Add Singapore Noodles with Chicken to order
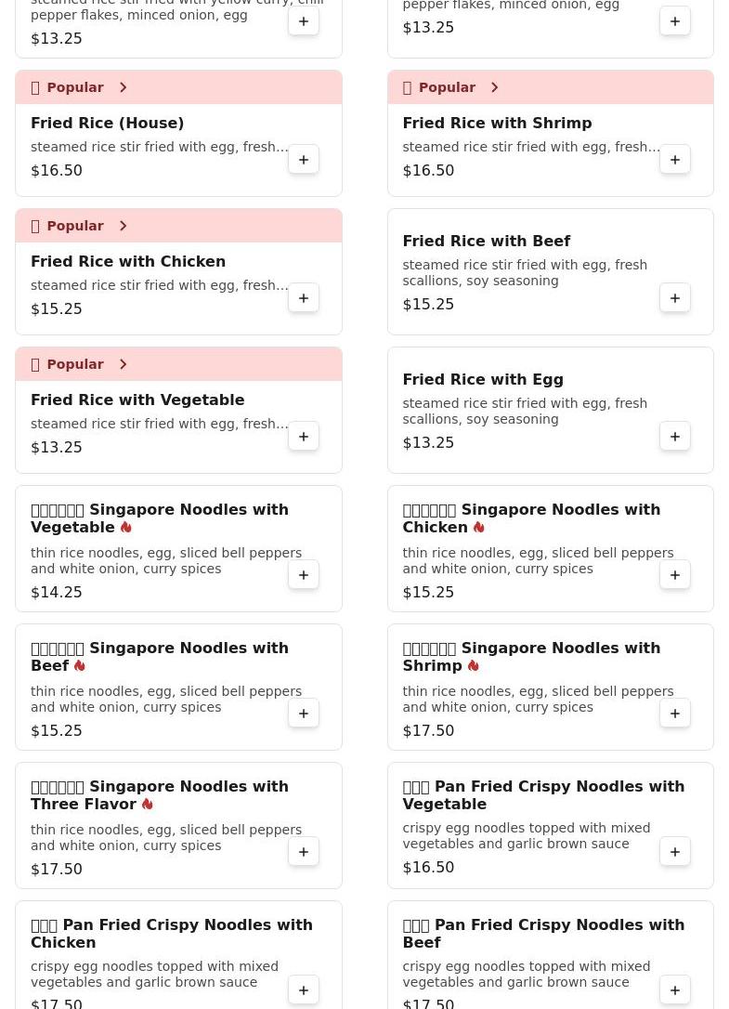This screenshot has width=729, height=1009. (675, 575)
